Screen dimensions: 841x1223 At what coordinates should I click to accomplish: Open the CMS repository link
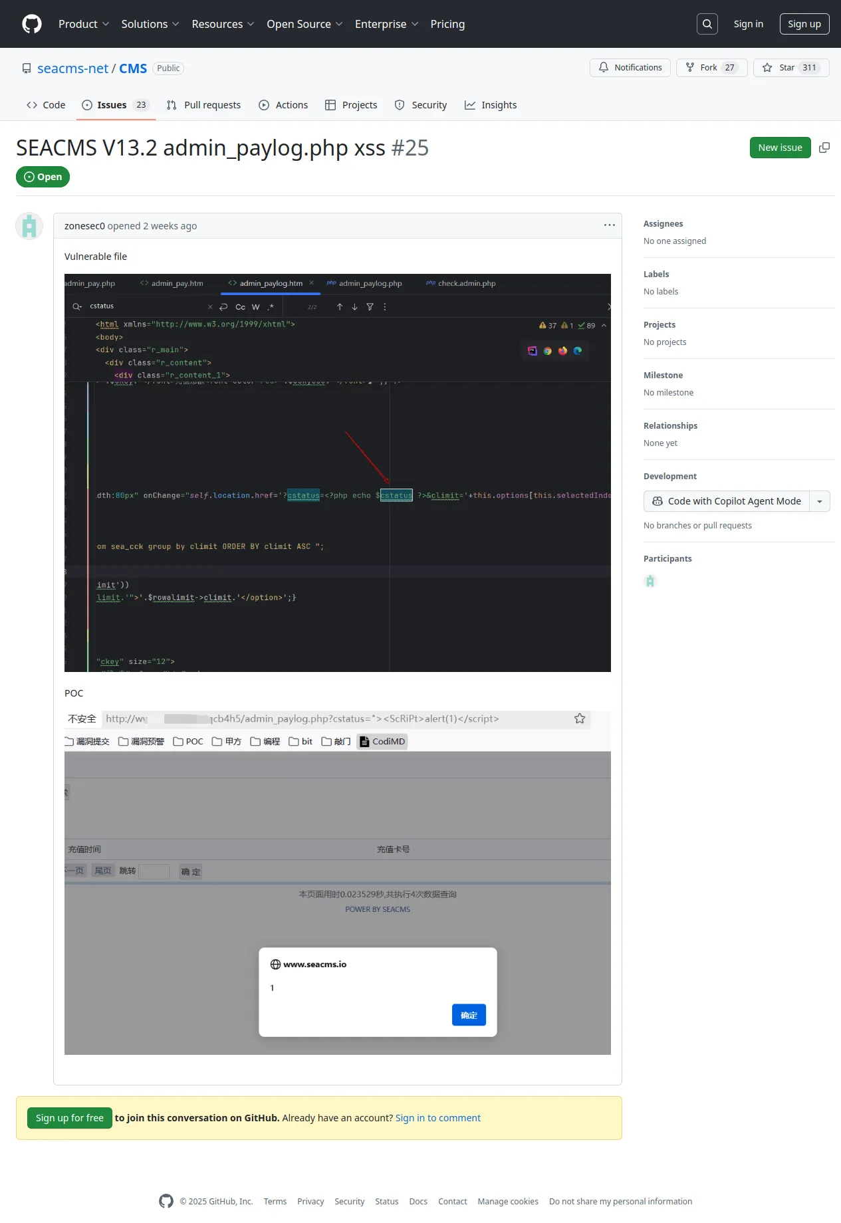click(133, 68)
